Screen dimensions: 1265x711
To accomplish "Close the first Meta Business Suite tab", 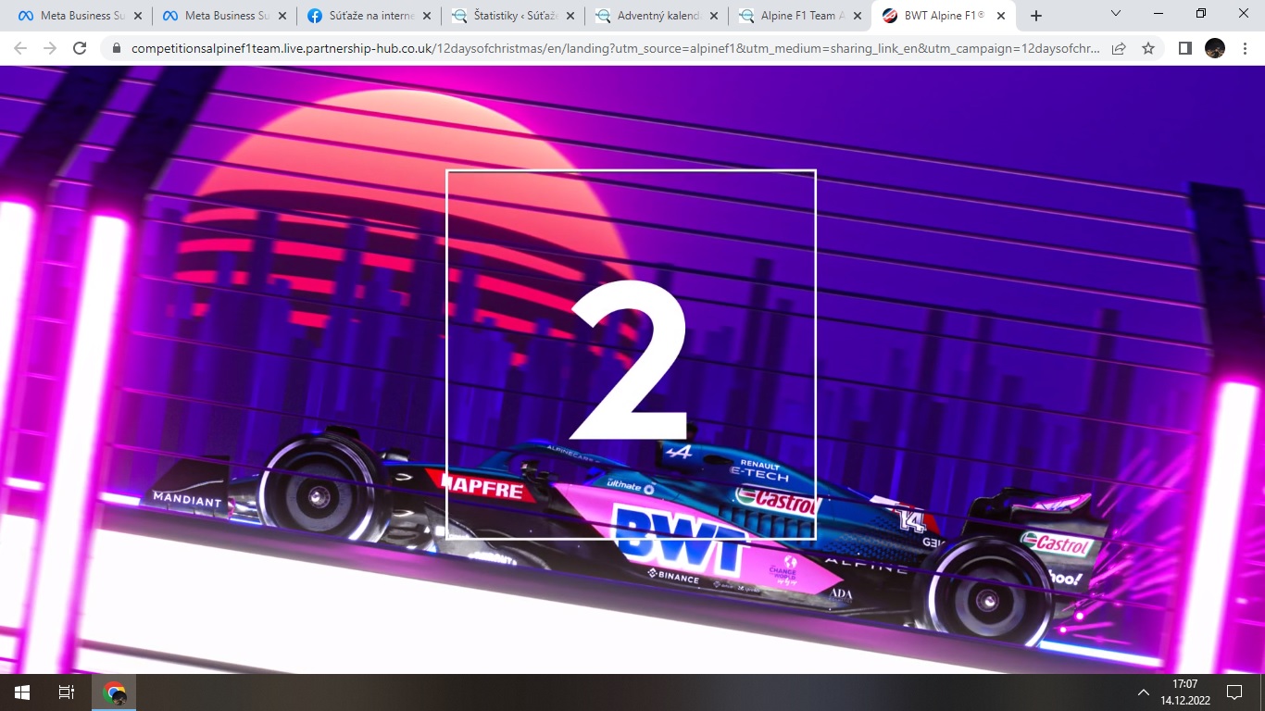I will [138, 16].
